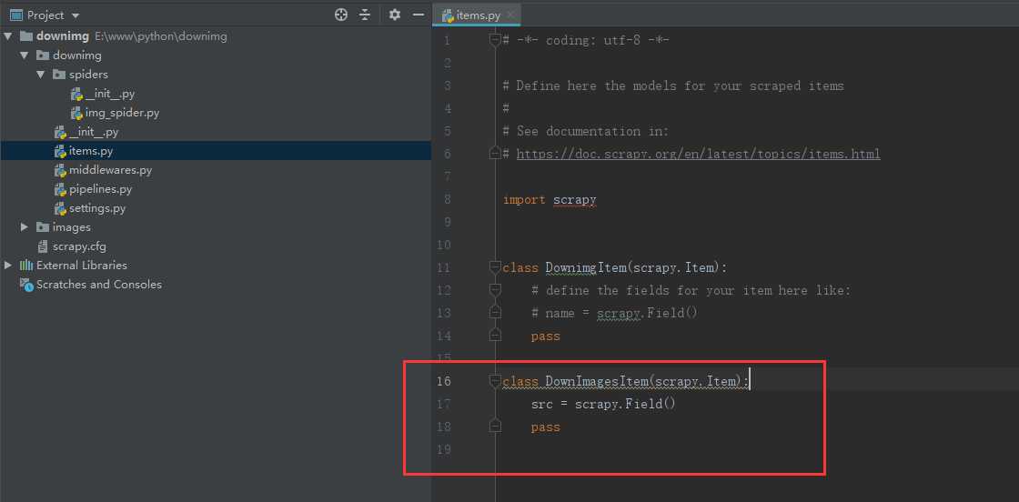
Task: Click line number 16 in gutter
Action: tap(443, 381)
